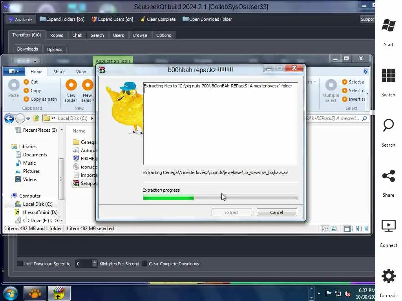Open the Share ribbon tab
The image size is (402, 301).
coord(59,72)
